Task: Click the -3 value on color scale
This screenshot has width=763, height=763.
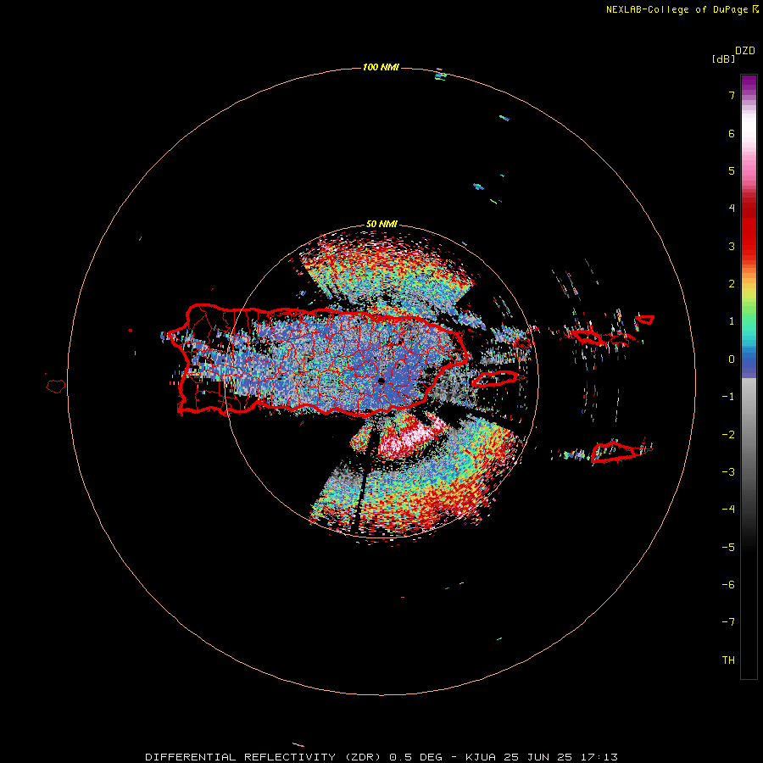Action: pos(728,472)
